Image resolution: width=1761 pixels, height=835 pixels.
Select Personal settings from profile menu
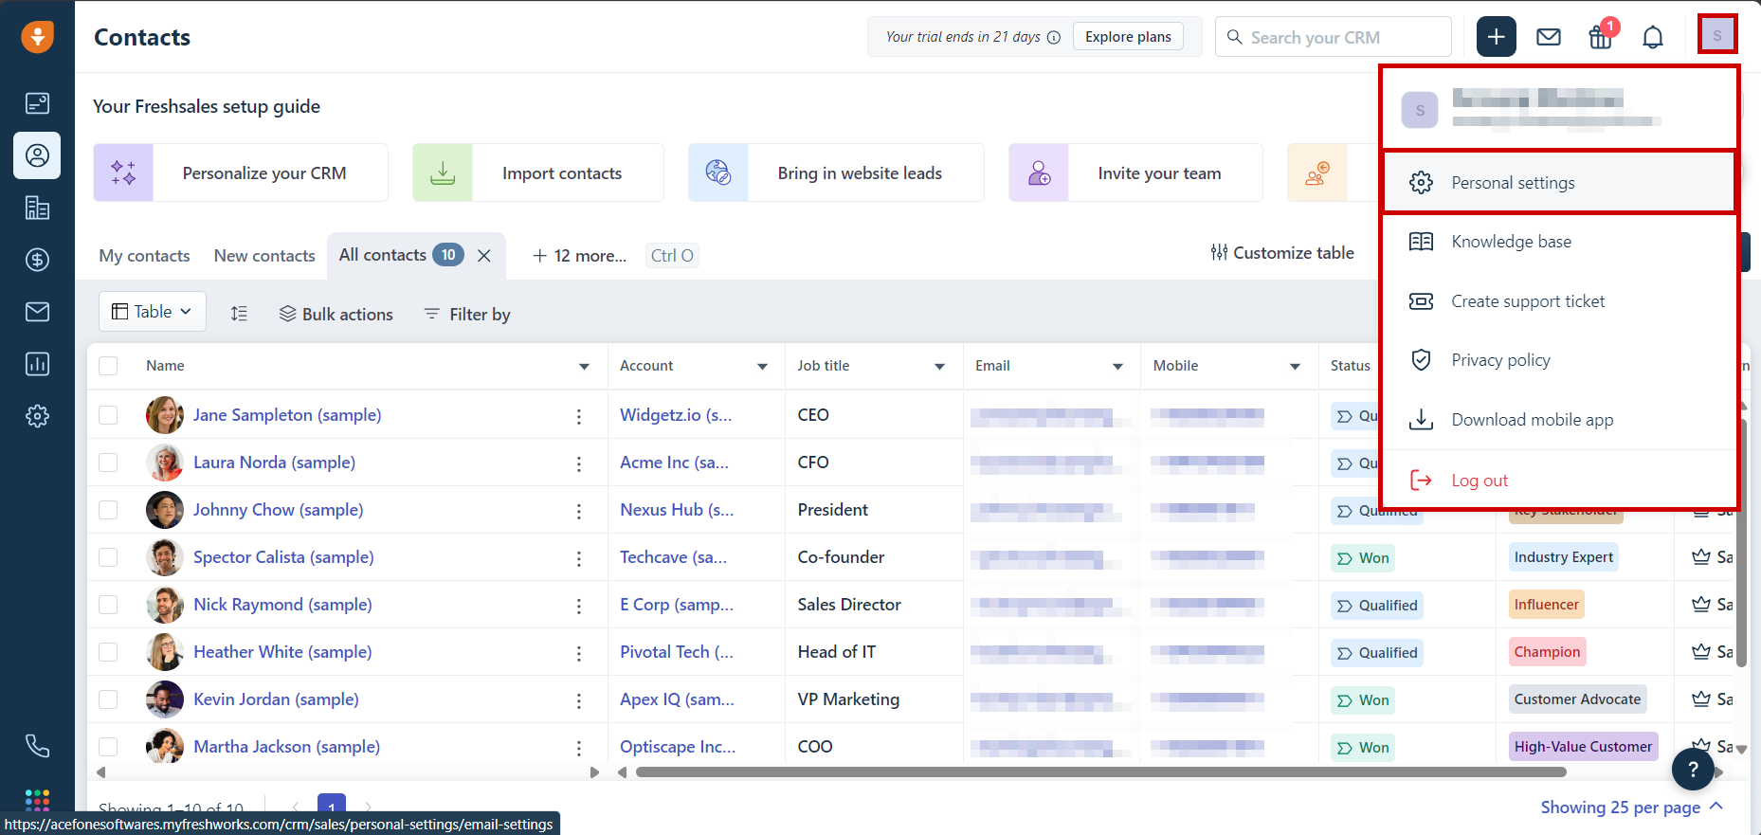pos(1559,182)
